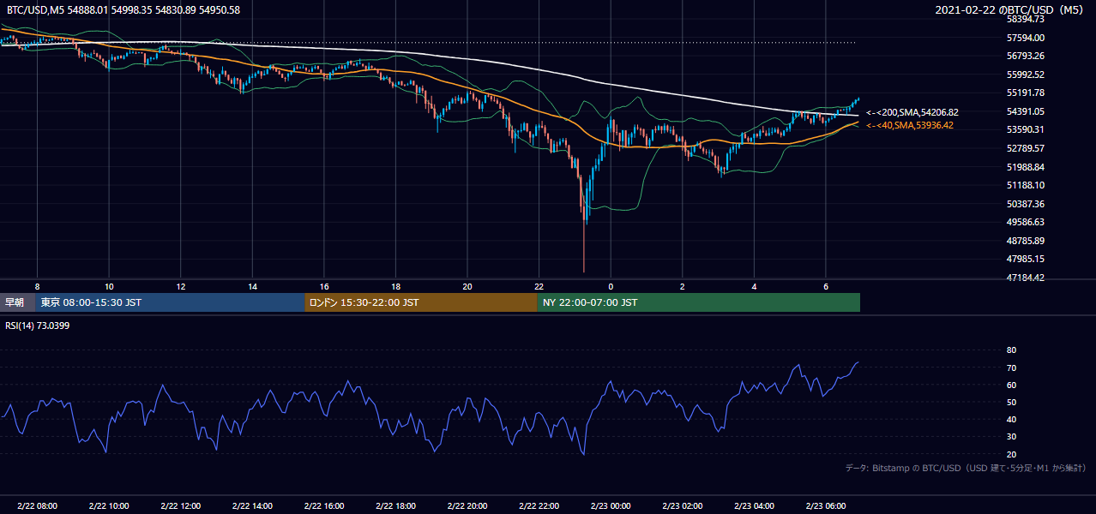Click price axis label 51188.10
1096x514 pixels.
1026,185
